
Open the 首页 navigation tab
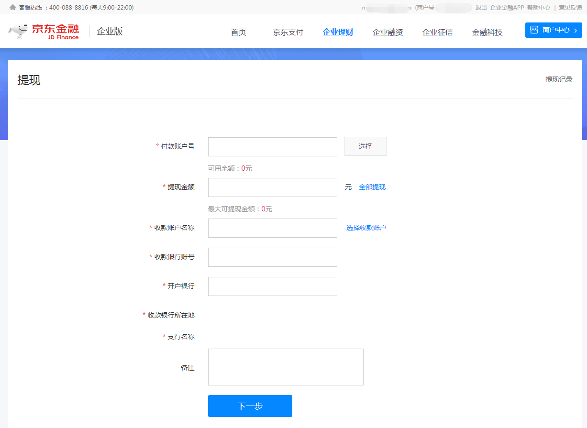point(238,32)
